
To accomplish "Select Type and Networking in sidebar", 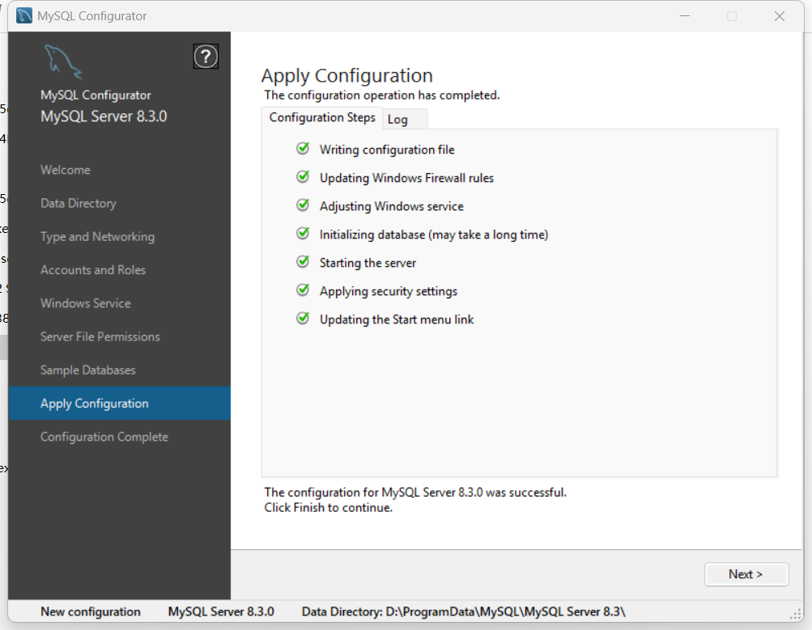I will pos(97,237).
